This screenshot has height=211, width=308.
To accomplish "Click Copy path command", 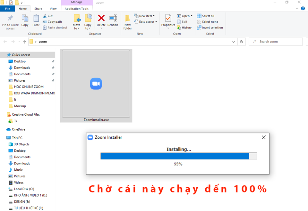I will (x=52, y=22).
